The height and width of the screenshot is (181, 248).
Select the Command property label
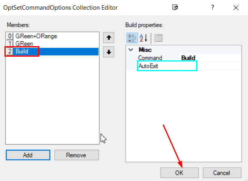(x=150, y=58)
